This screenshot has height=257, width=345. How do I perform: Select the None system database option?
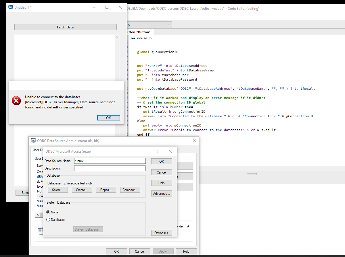click(x=48, y=212)
